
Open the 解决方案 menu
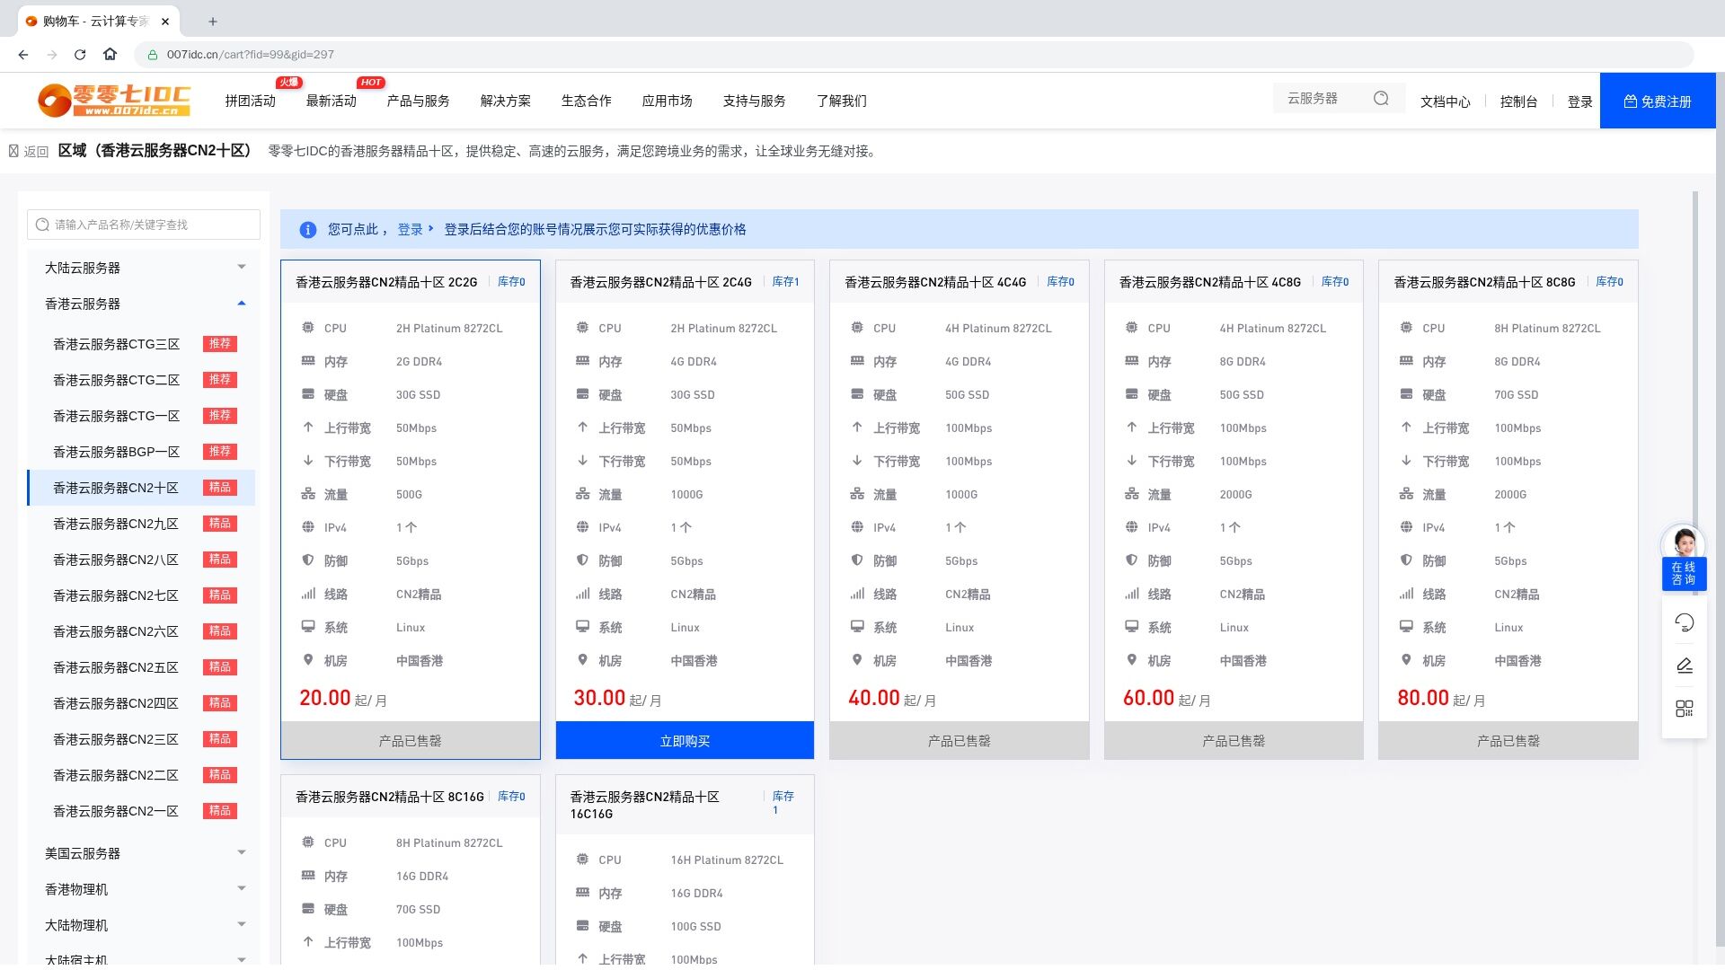pyautogui.click(x=506, y=101)
